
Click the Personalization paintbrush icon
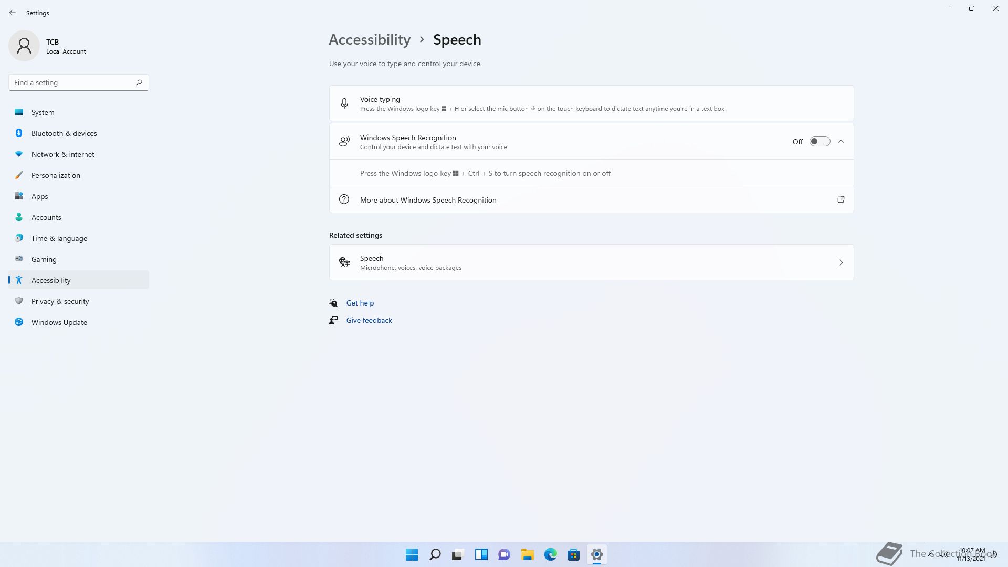tap(19, 175)
